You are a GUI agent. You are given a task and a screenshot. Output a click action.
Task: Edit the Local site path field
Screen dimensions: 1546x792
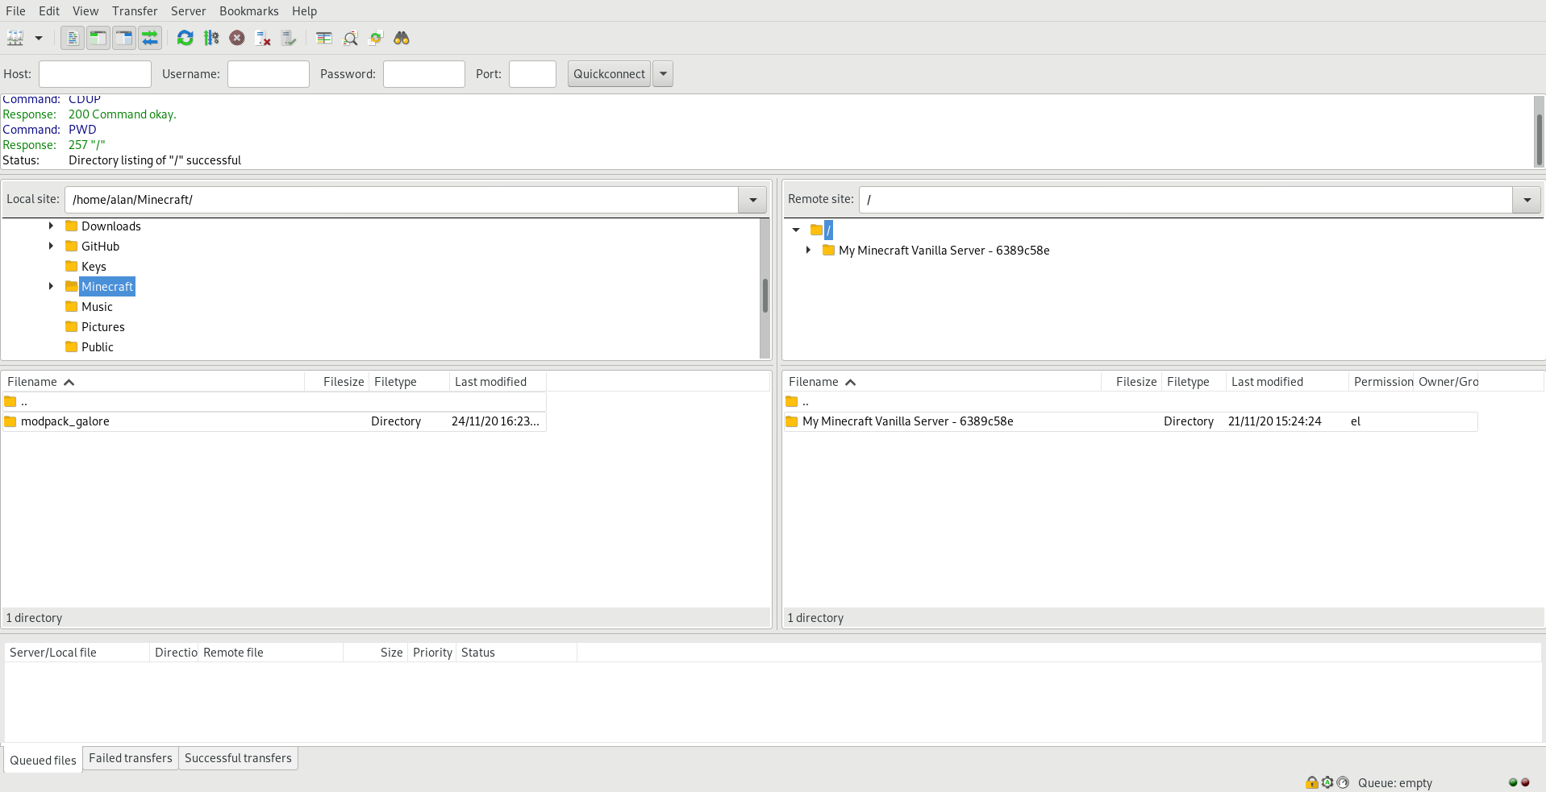tap(402, 200)
